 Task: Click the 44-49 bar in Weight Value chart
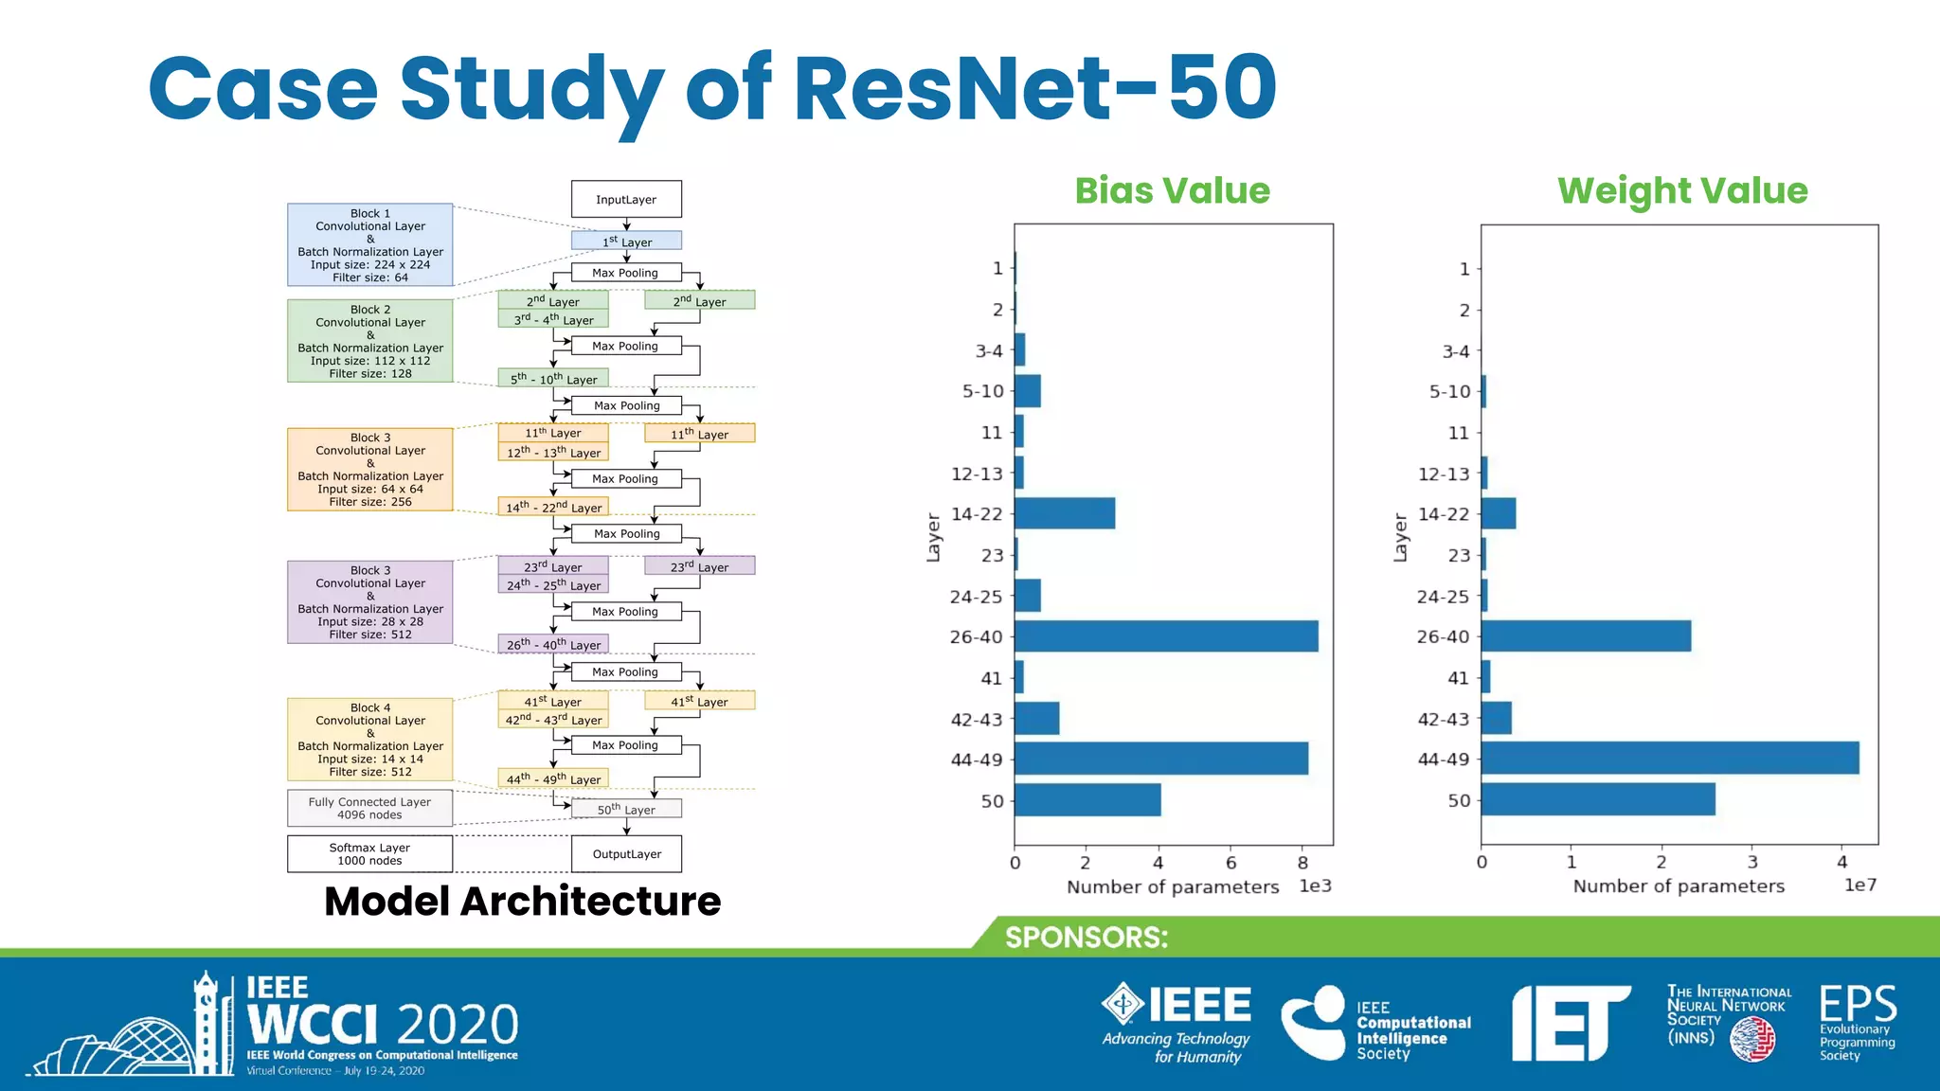[x=1669, y=759]
